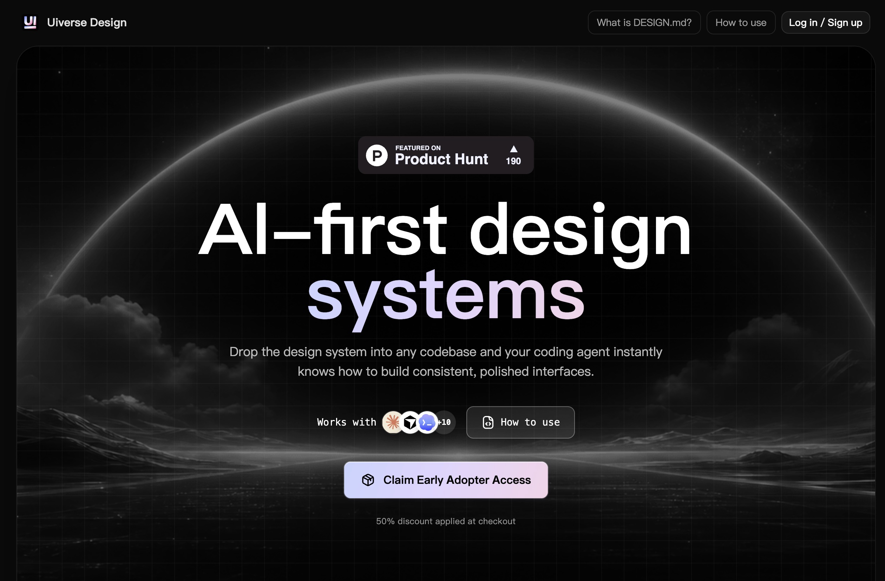
Task: Open the +10 more agents badge
Action: (x=445, y=422)
